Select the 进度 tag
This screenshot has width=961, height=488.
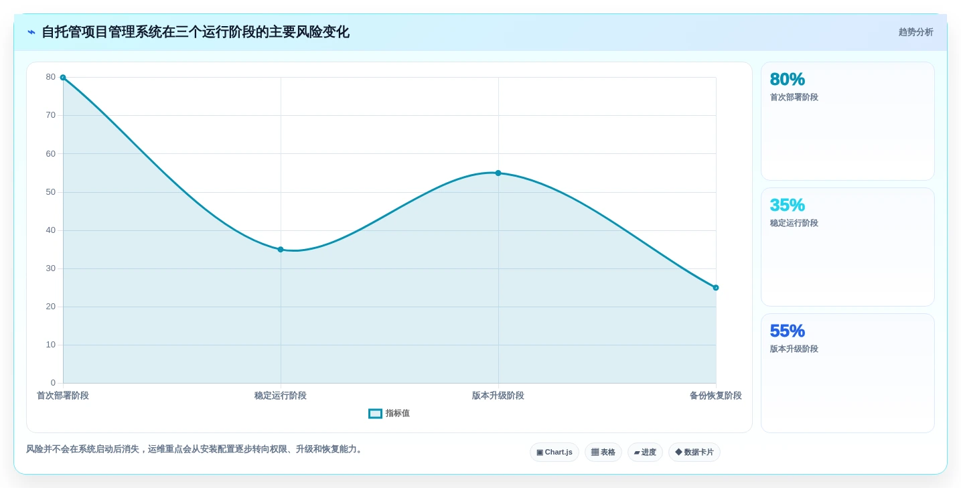645,453
